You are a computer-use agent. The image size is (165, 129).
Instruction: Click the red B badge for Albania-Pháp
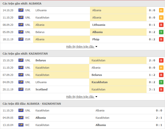point(161,39)
